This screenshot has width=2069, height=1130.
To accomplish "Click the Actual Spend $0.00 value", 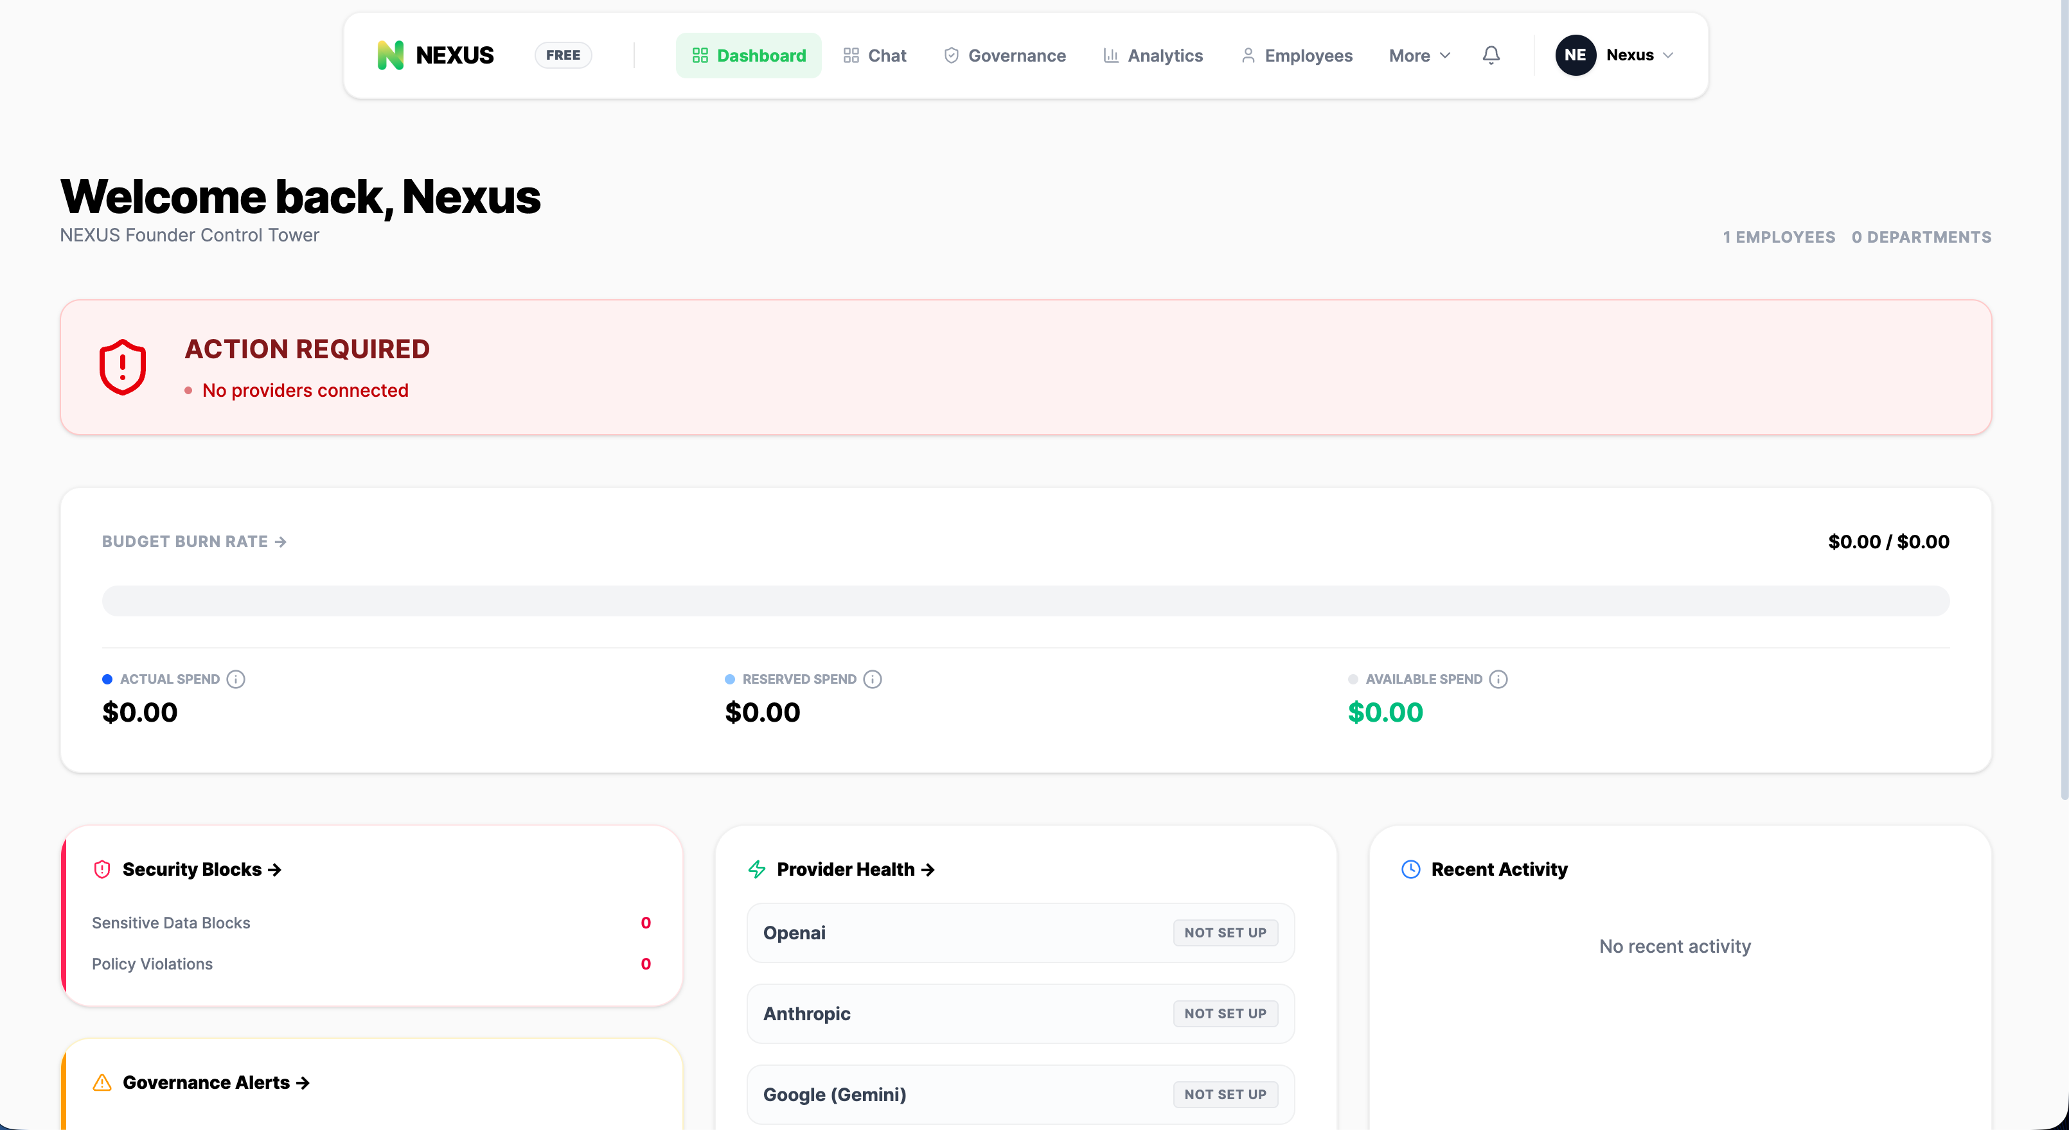I will click(x=140, y=713).
